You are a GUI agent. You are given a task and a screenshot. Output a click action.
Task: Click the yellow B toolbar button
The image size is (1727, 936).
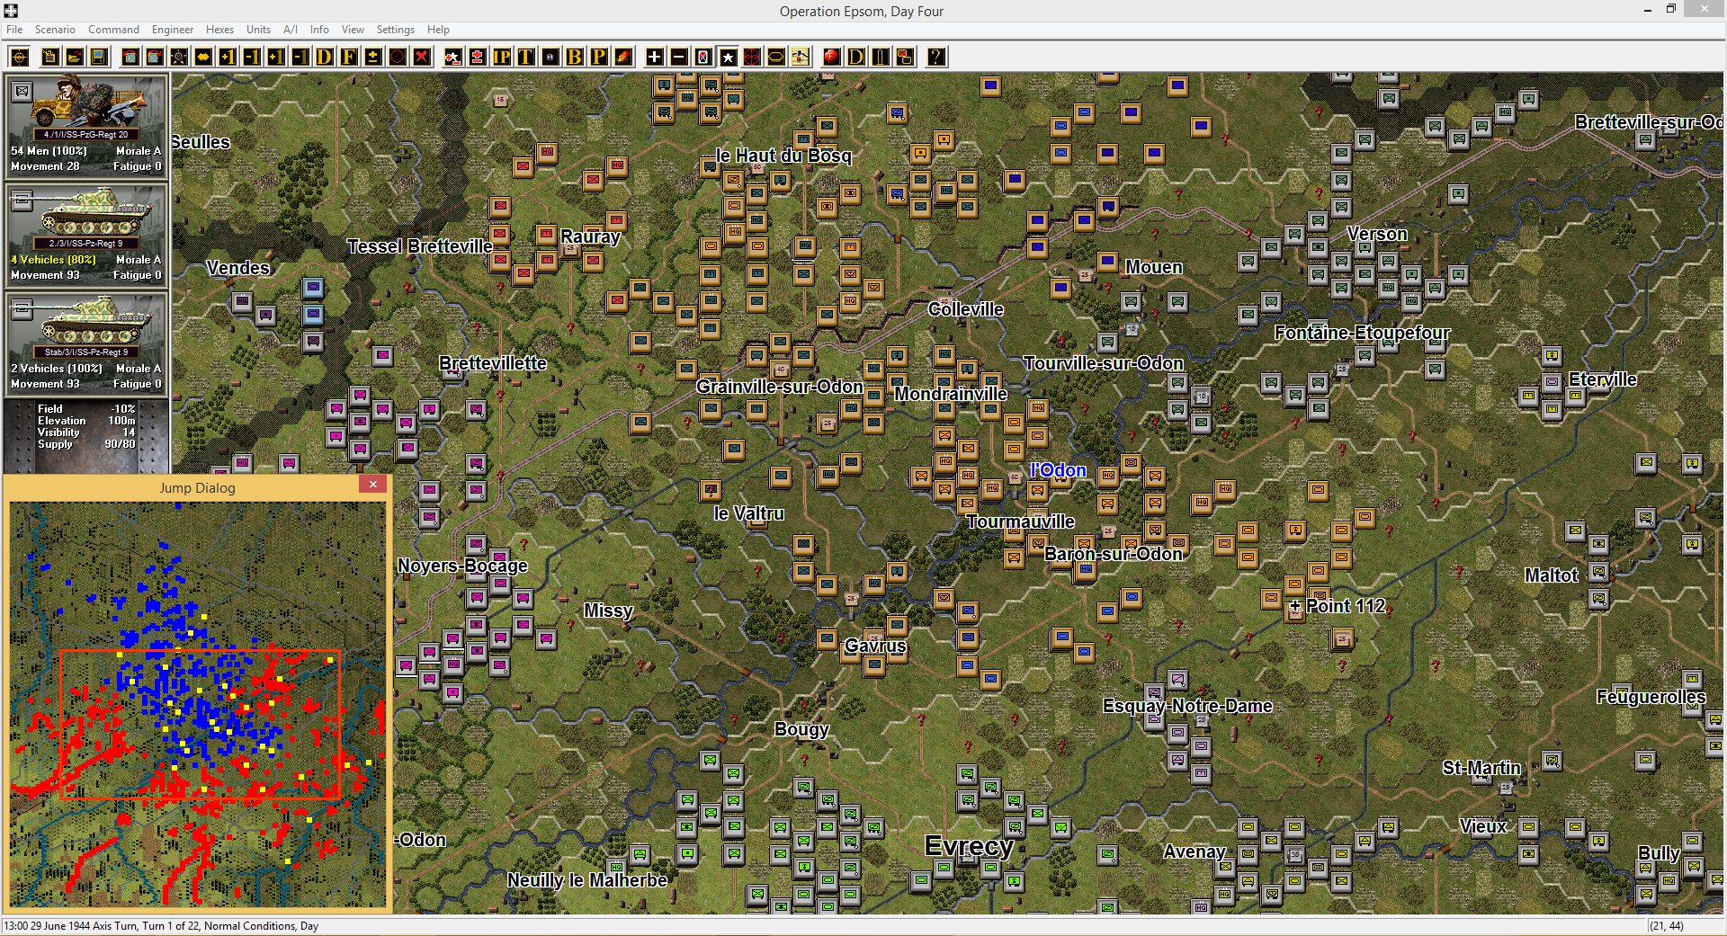575,58
